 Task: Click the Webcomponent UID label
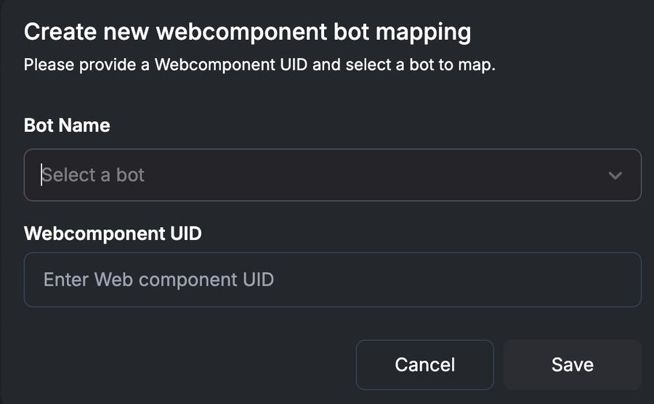113,234
